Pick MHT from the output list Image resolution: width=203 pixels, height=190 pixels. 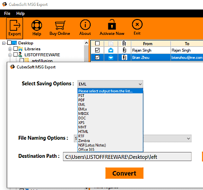point(110,127)
